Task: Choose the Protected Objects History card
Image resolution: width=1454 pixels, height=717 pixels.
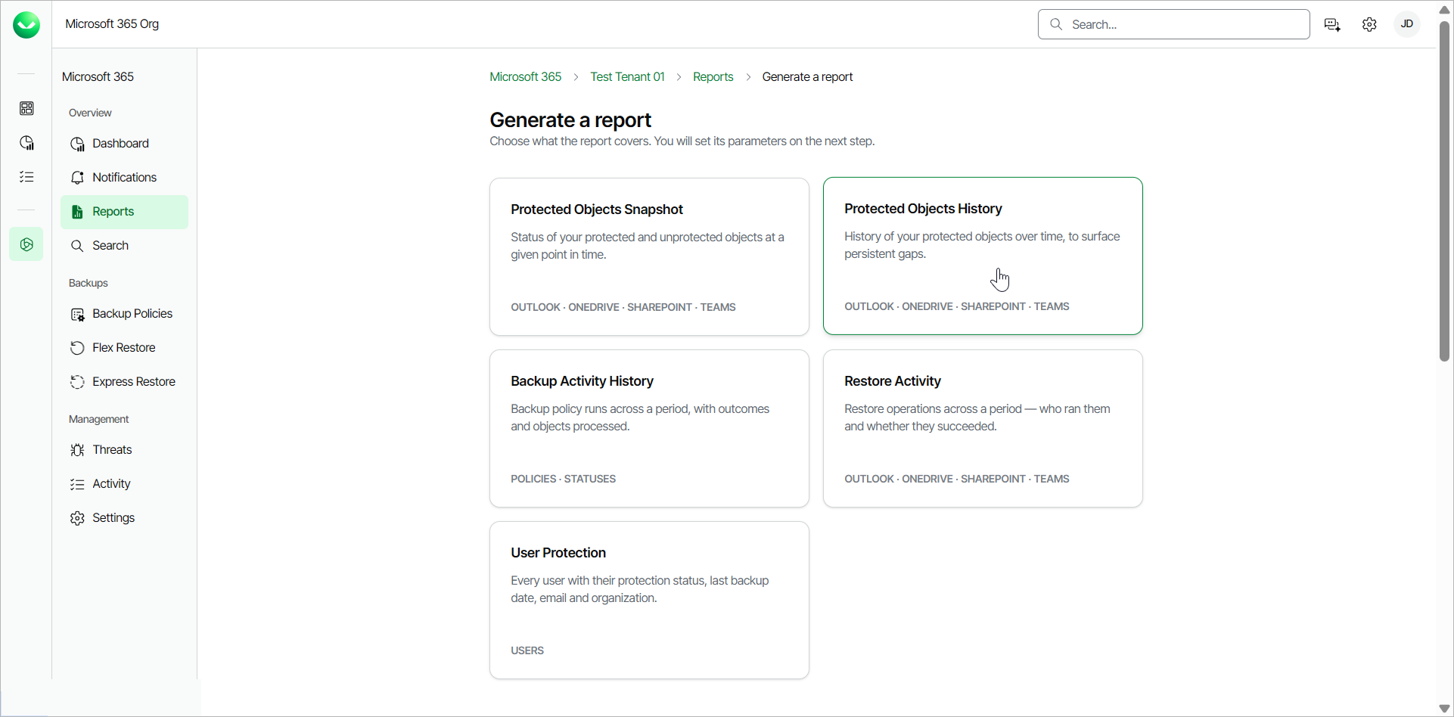Action: (983, 256)
